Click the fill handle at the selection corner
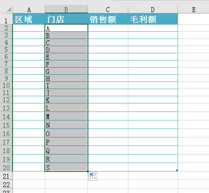Screen dimensions: 209x193 pyautogui.click(x=87, y=171)
